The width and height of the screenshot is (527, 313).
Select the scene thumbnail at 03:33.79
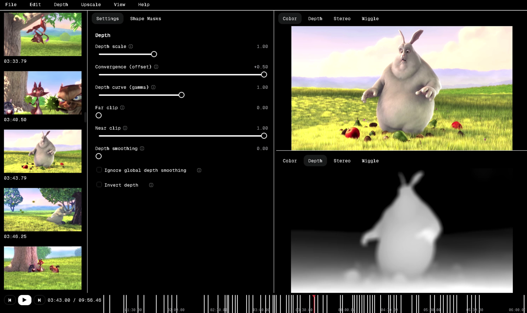coord(43,35)
